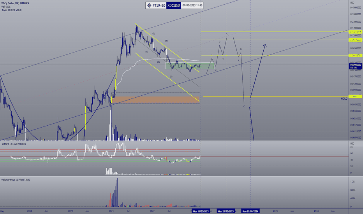Image resolution: width=363 pixels, height=214 pixels.
Task: Click the 0.00450000 price scale value
Action: 356,105
